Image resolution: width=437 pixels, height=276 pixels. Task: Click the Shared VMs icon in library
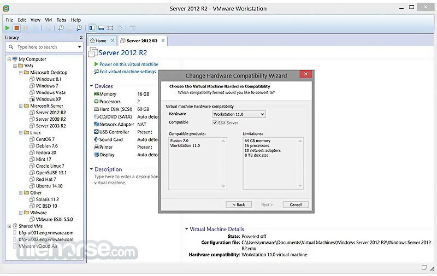15,226
